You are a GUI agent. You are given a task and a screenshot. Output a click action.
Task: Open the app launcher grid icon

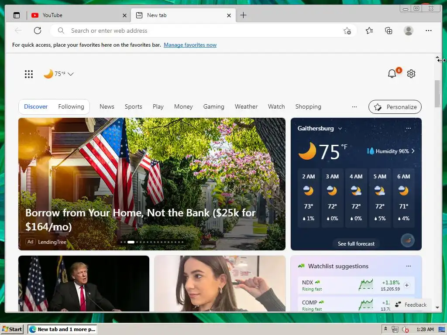click(28, 74)
